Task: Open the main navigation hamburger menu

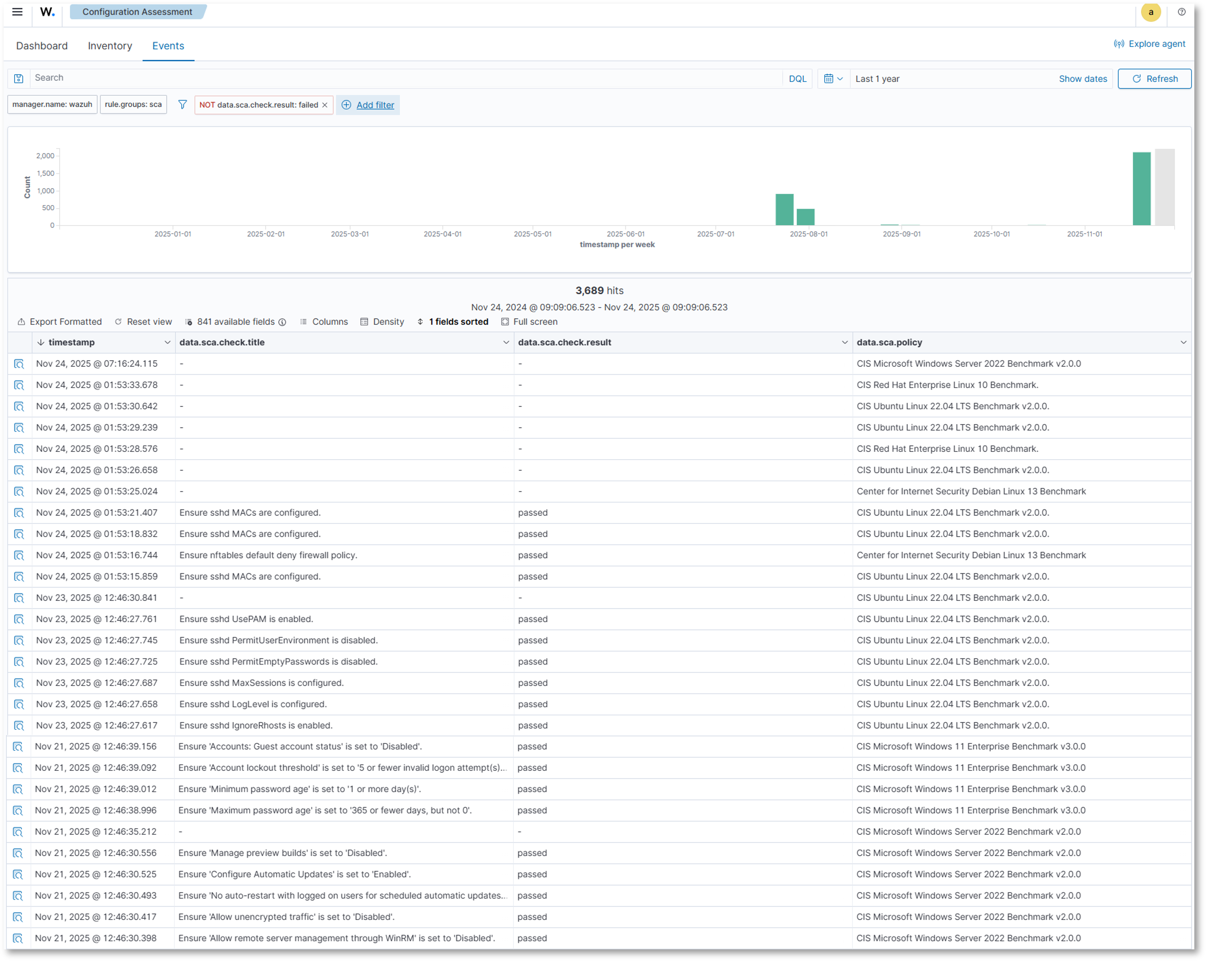Action: (x=17, y=12)
